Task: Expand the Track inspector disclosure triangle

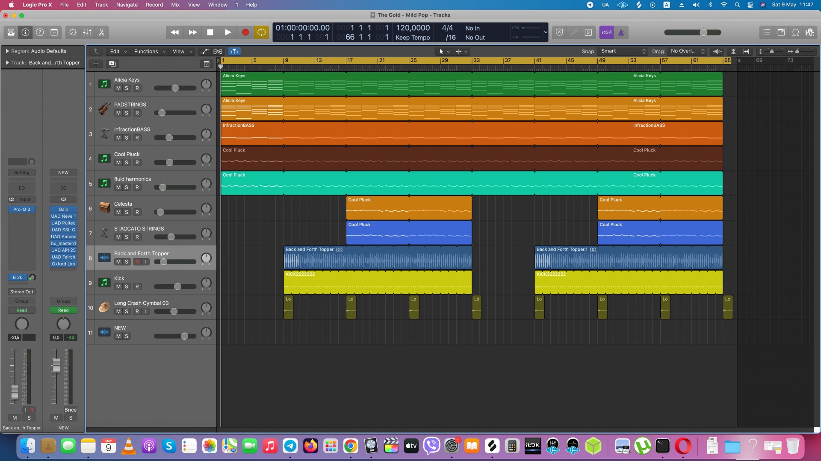Action: click(x=7, y=63)
